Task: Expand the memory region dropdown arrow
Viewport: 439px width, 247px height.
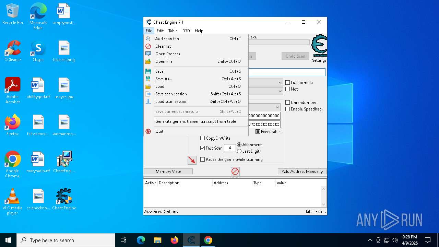Action: pyautogui.click(x=277, y=107)
